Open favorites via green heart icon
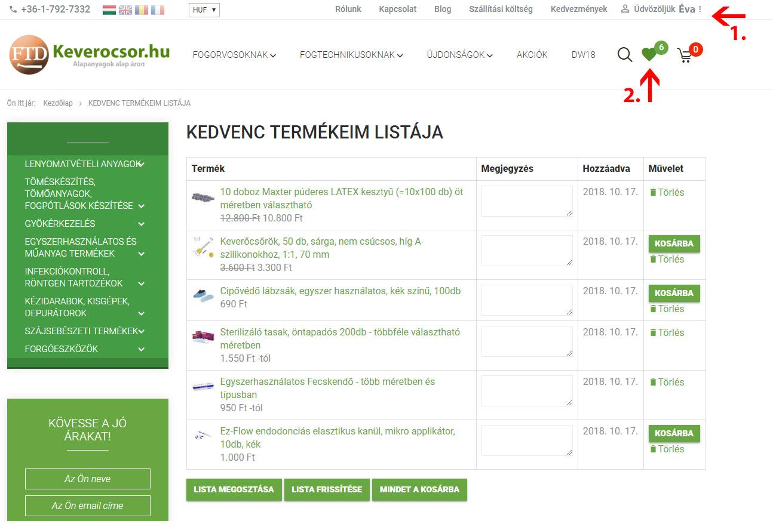773x521 pixels. point(649,55)
